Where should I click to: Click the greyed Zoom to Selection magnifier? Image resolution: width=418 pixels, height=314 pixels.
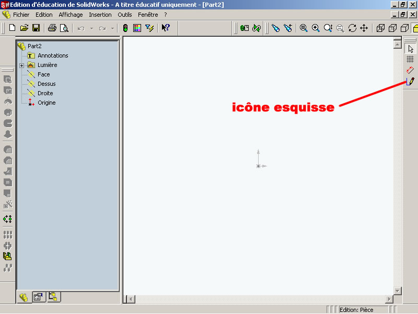click(340, 28)
